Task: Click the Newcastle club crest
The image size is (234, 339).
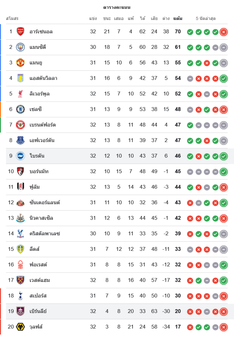Action: tap(21, 218)
